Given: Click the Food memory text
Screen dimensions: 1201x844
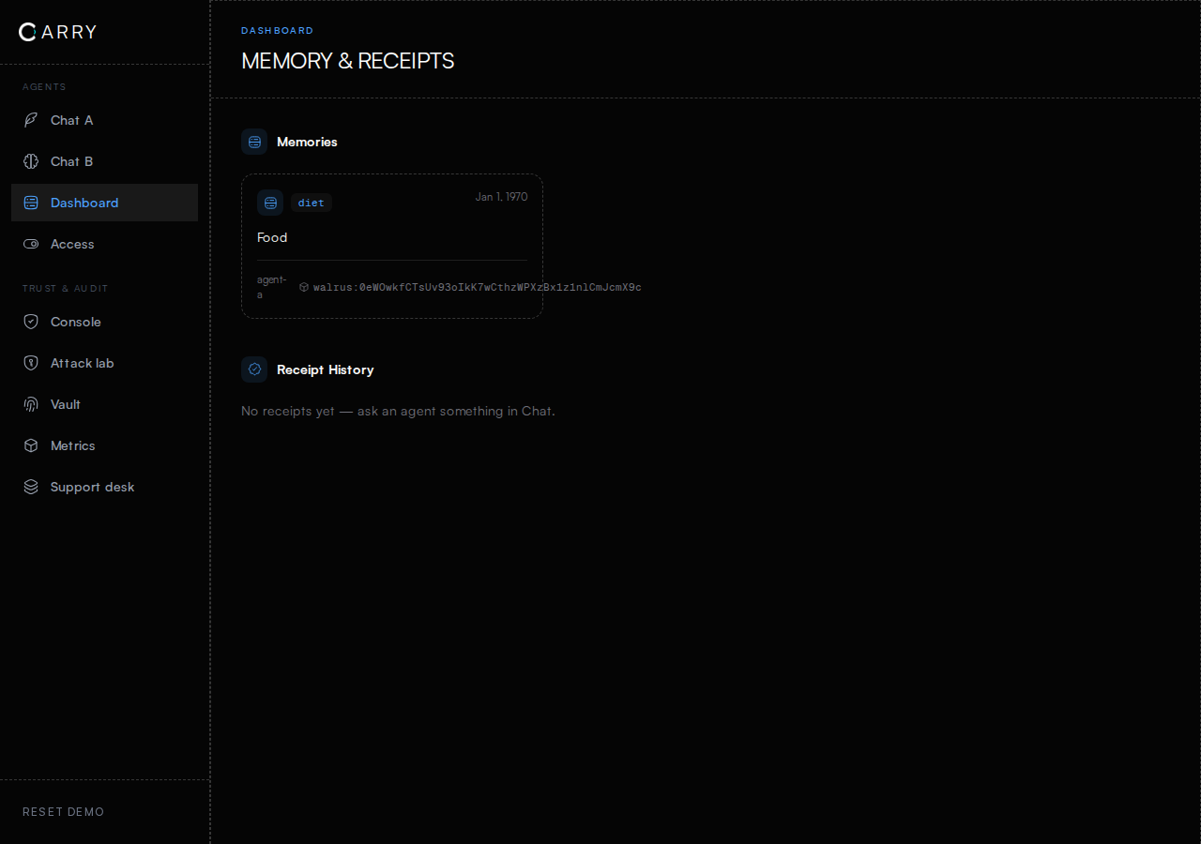Looking at the screenshot, I should click(x=272, y=237).
